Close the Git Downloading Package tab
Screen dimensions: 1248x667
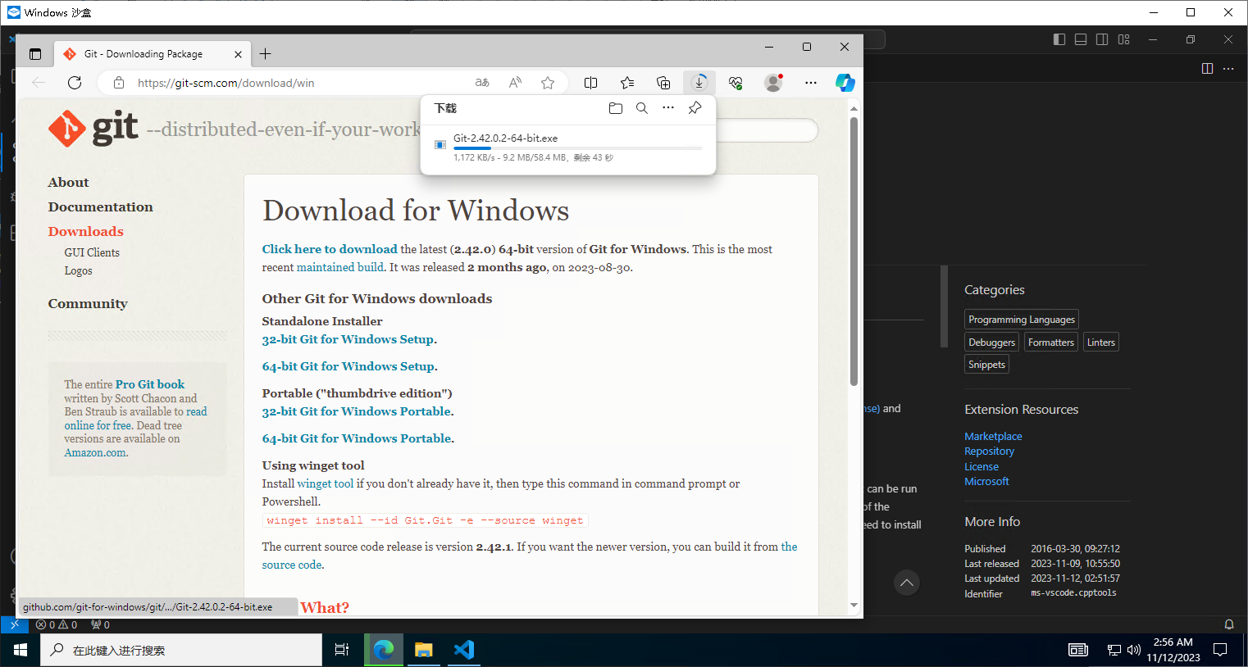[x=238, y=54]
